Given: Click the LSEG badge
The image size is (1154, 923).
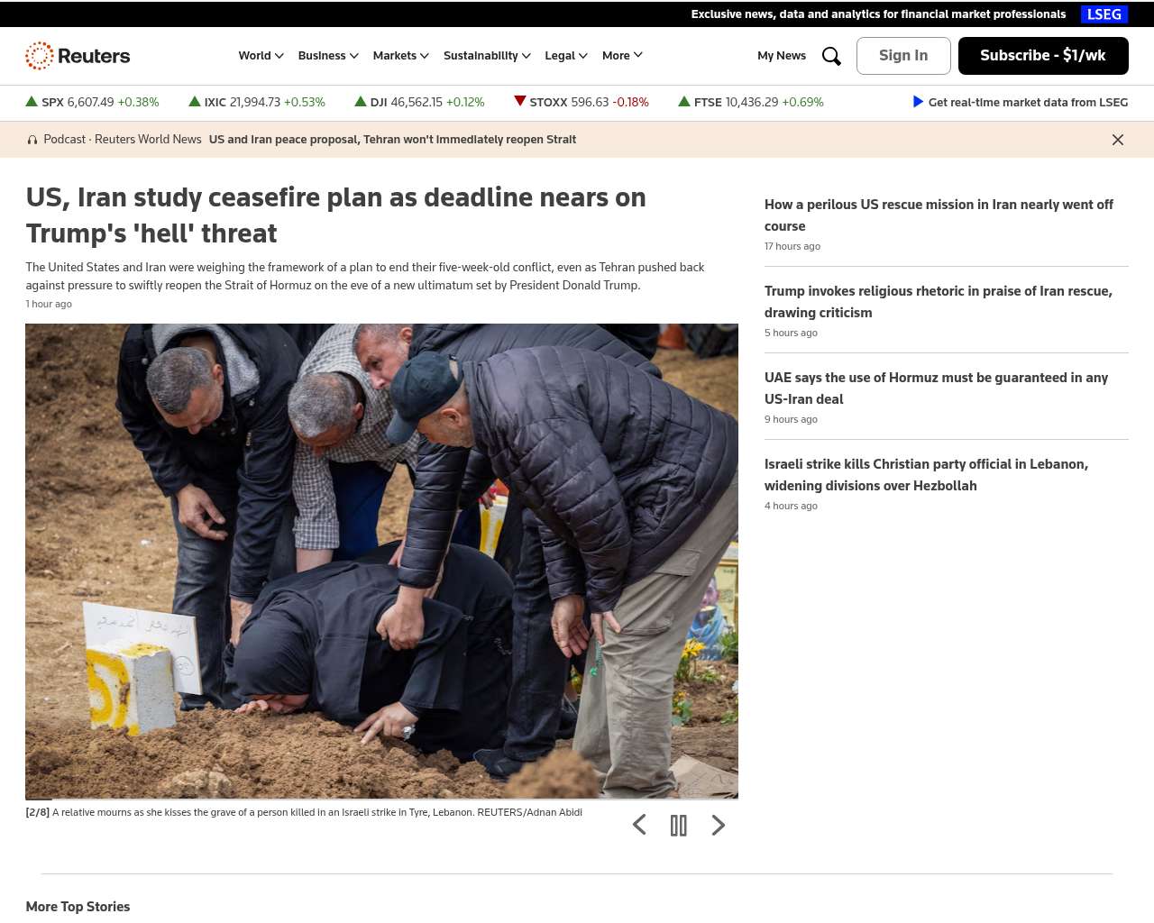Looking at the screenshot, I should 1104,14.
